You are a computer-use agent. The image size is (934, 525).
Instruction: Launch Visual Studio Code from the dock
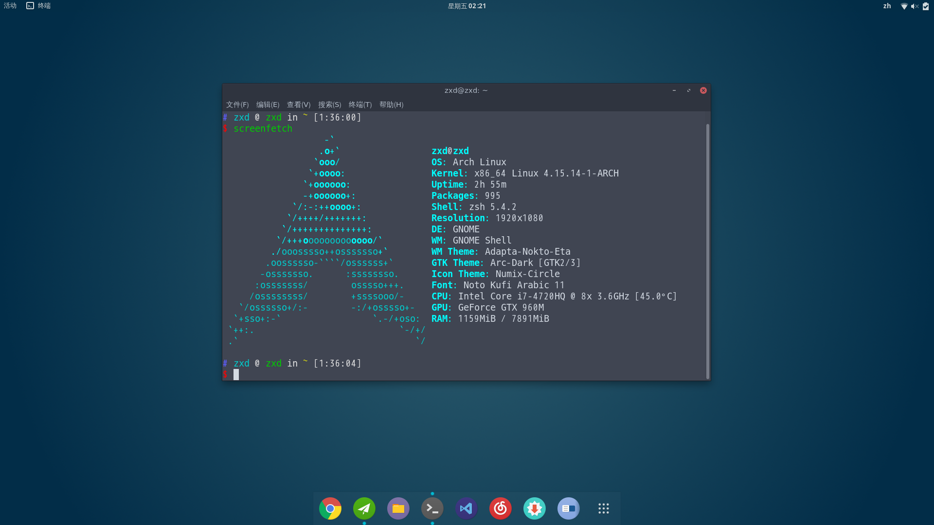(467, 508)
